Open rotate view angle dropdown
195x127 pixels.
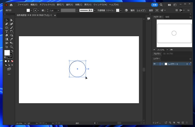(x=37, y=123)
